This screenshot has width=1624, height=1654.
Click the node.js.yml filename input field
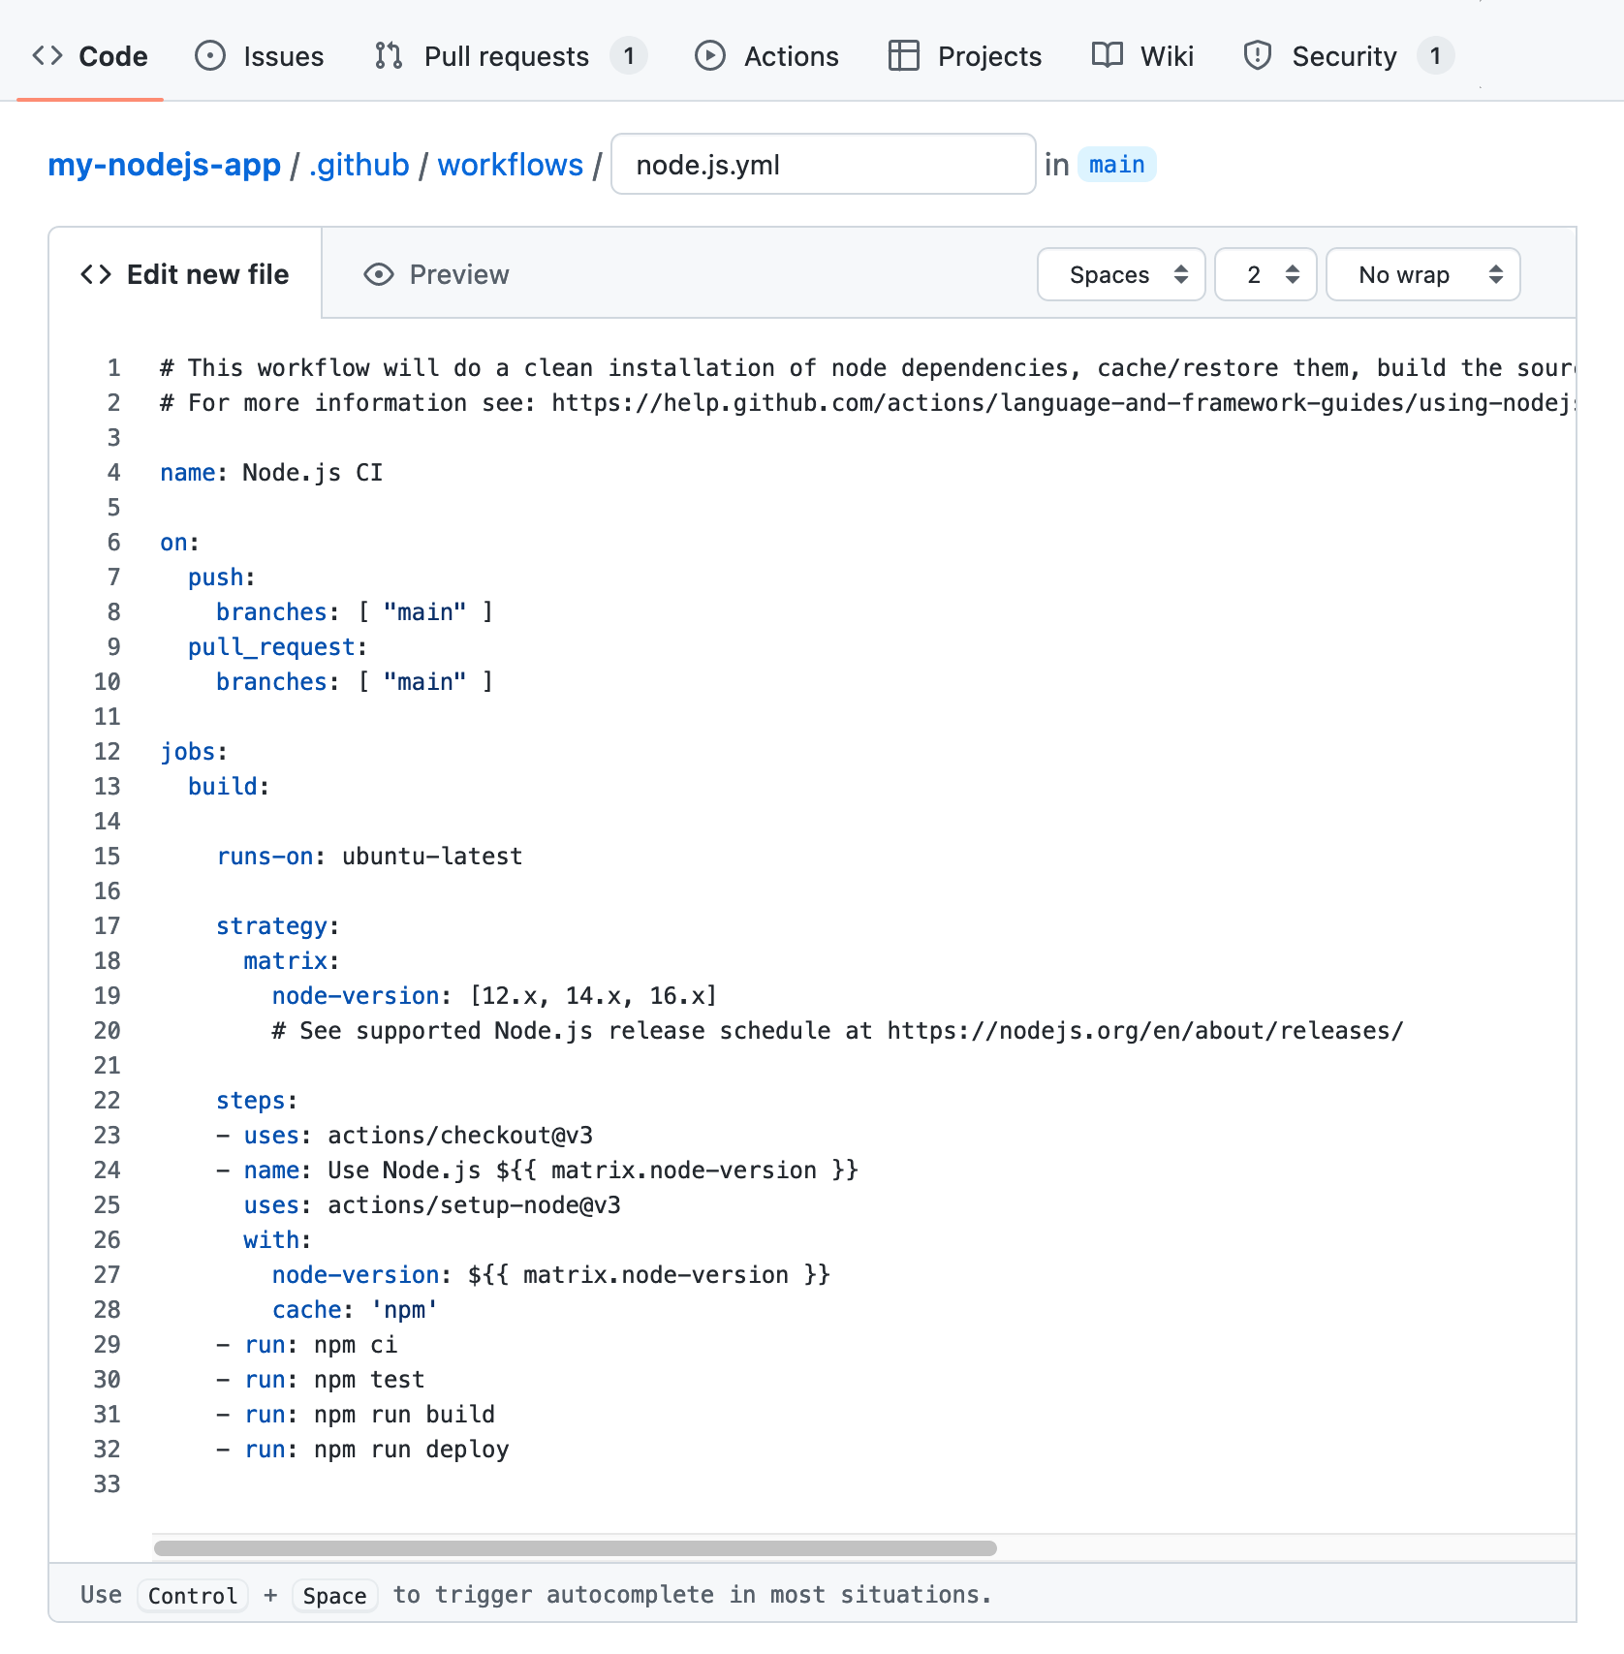coord(823,164)
